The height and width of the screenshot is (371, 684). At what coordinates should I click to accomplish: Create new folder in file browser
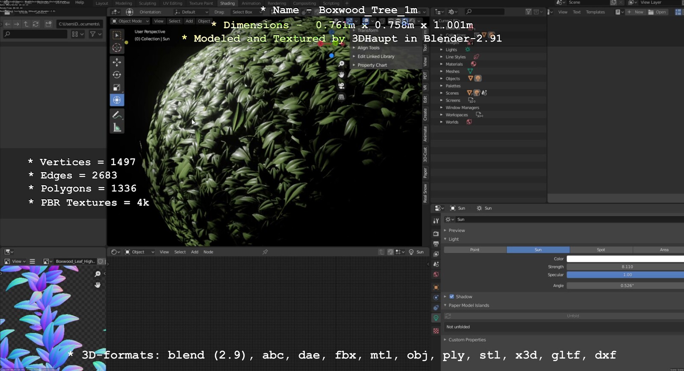click(x=48, y=24)
